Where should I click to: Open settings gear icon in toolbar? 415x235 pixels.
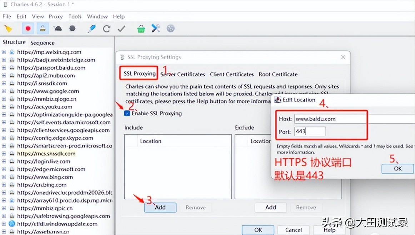pyautogui.click(x=170, y=28)
